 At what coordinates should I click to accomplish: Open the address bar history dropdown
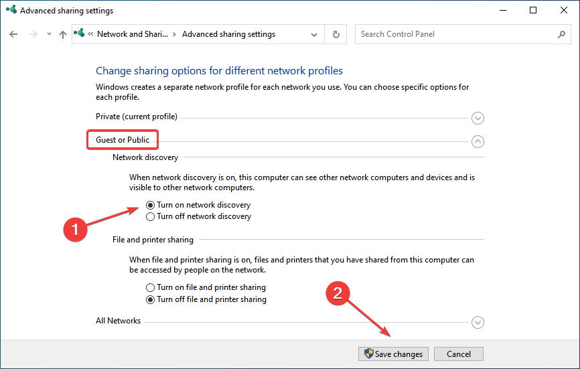coord(314,34)
